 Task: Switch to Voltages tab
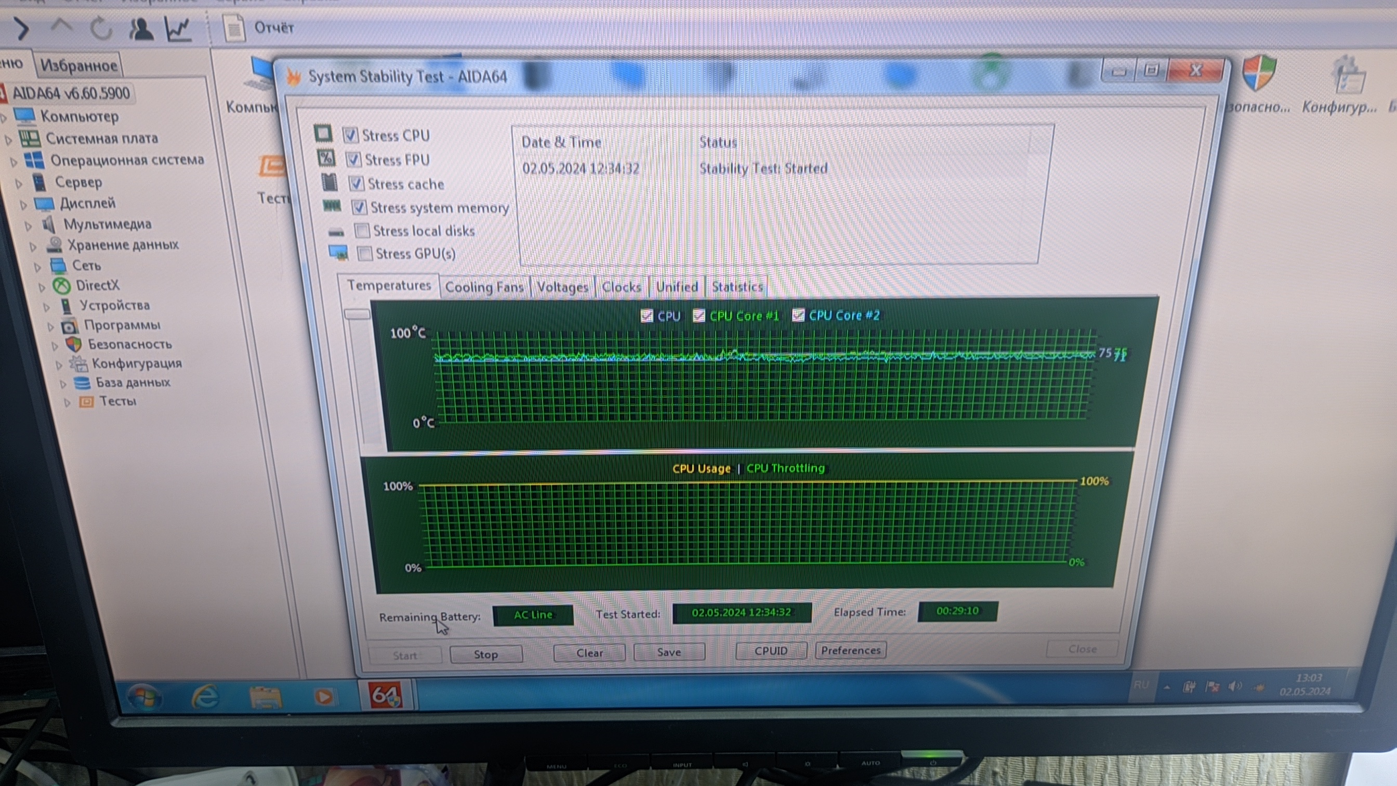point(562,287)
